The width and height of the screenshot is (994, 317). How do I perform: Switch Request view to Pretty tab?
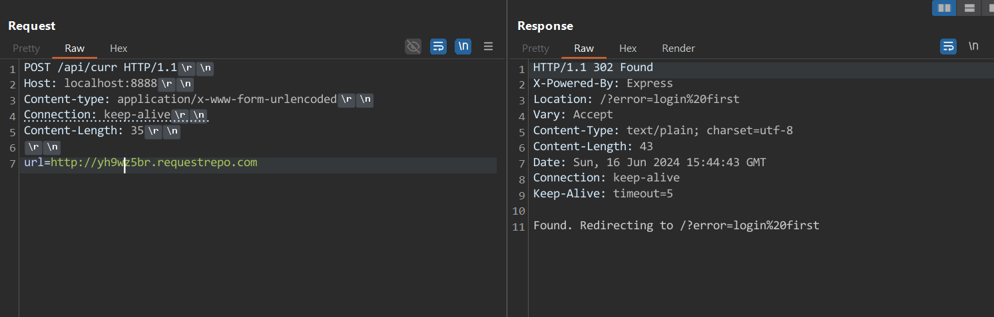pyautogui.click(x=27, y=49)
